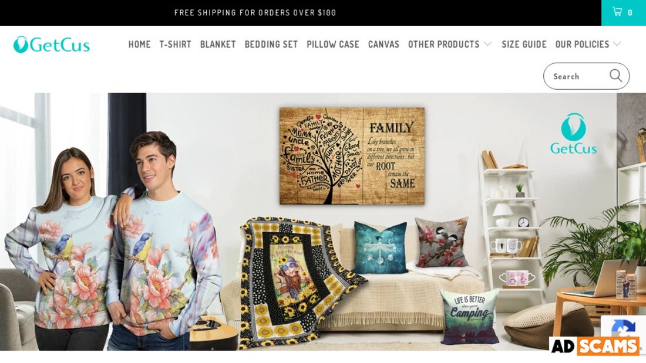Go to the Home page
The width and height of the screenshot is (646, 363).
tap(139, 44)
